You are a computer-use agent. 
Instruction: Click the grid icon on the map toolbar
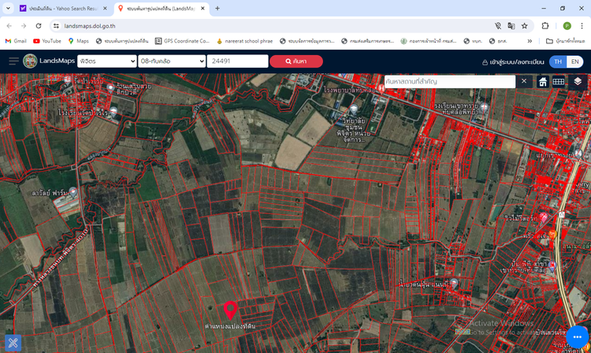pos(559,81)
